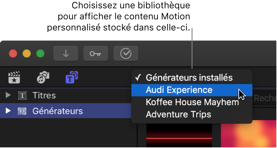Open the keyword editor key button
This screenshot has width=277, height=148.
coord(95,54)
